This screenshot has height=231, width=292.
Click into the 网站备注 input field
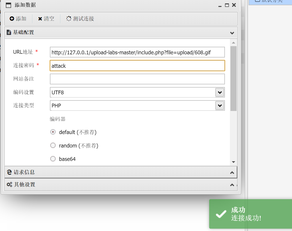coord(137,79)
